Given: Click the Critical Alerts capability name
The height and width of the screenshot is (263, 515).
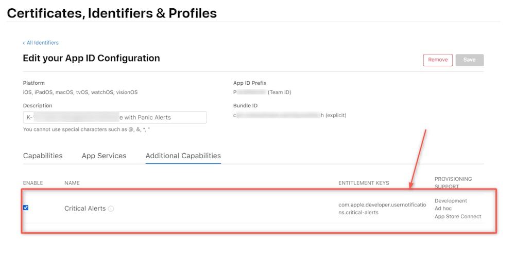Looking at the screenshot, I should point(85,209).
